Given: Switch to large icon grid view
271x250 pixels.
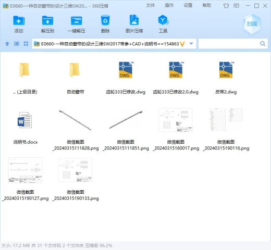Looking at the screenshot, I should tap(26, 44).
